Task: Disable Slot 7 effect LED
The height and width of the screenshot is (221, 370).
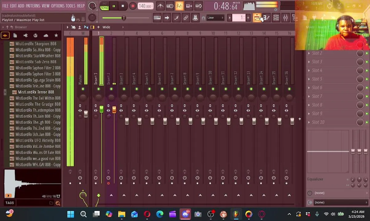Action: [x=367, y=96]
